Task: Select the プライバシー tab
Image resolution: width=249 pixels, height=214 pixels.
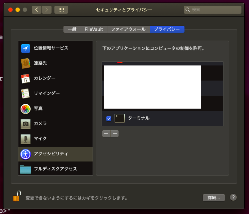Action: click(x=167, y=29)
